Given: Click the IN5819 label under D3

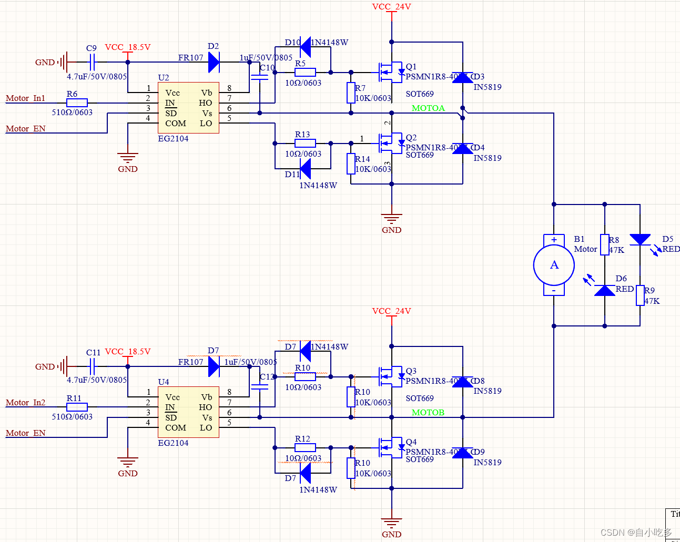Looking at the screenshot, I should click(488, 87).
